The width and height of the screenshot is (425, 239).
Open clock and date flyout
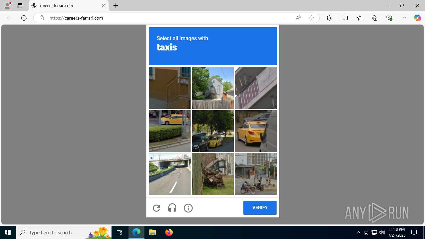[397, 232]
